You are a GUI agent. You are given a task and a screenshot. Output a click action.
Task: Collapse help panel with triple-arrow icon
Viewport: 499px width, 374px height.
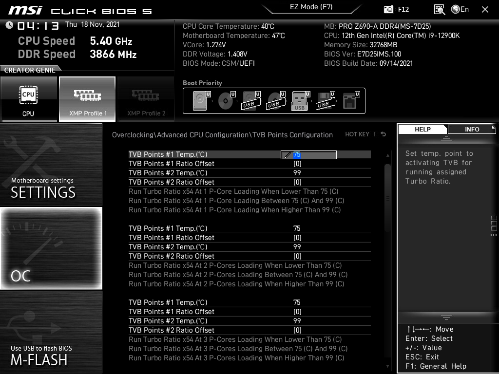tap(494, 235)
